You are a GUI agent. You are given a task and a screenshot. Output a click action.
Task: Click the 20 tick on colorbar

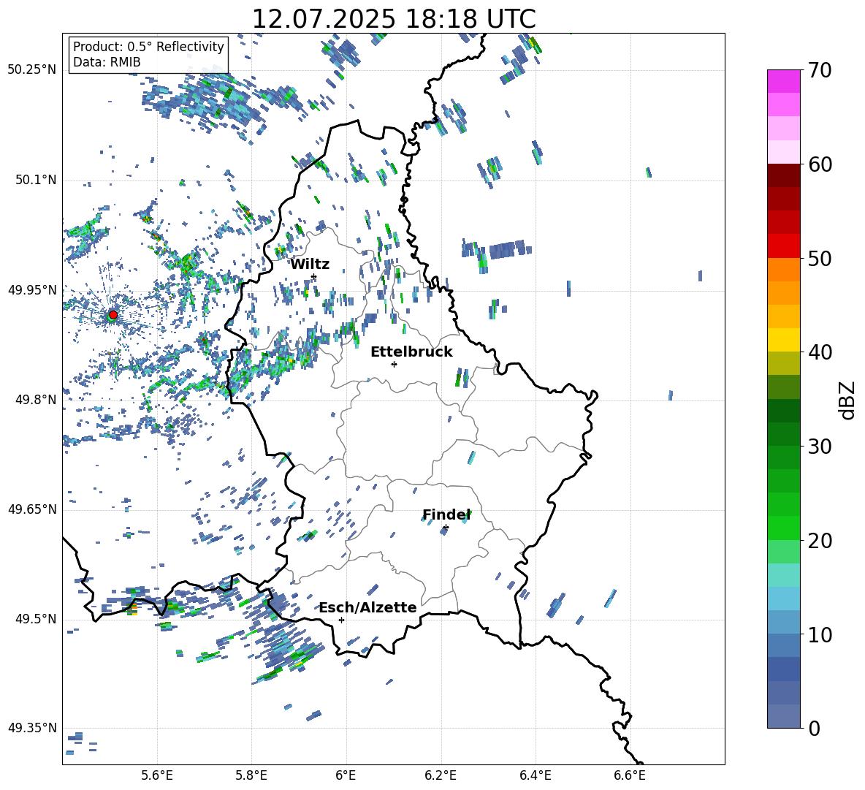820,541
